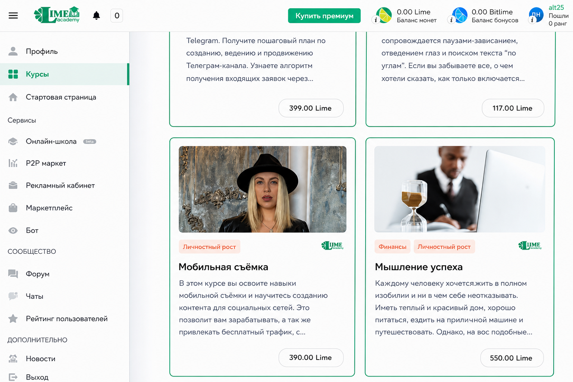The height and width of the screenshot is (382, 573).
Task: Click the 399.00 Lime price button
Action: [x=311, y=108]
